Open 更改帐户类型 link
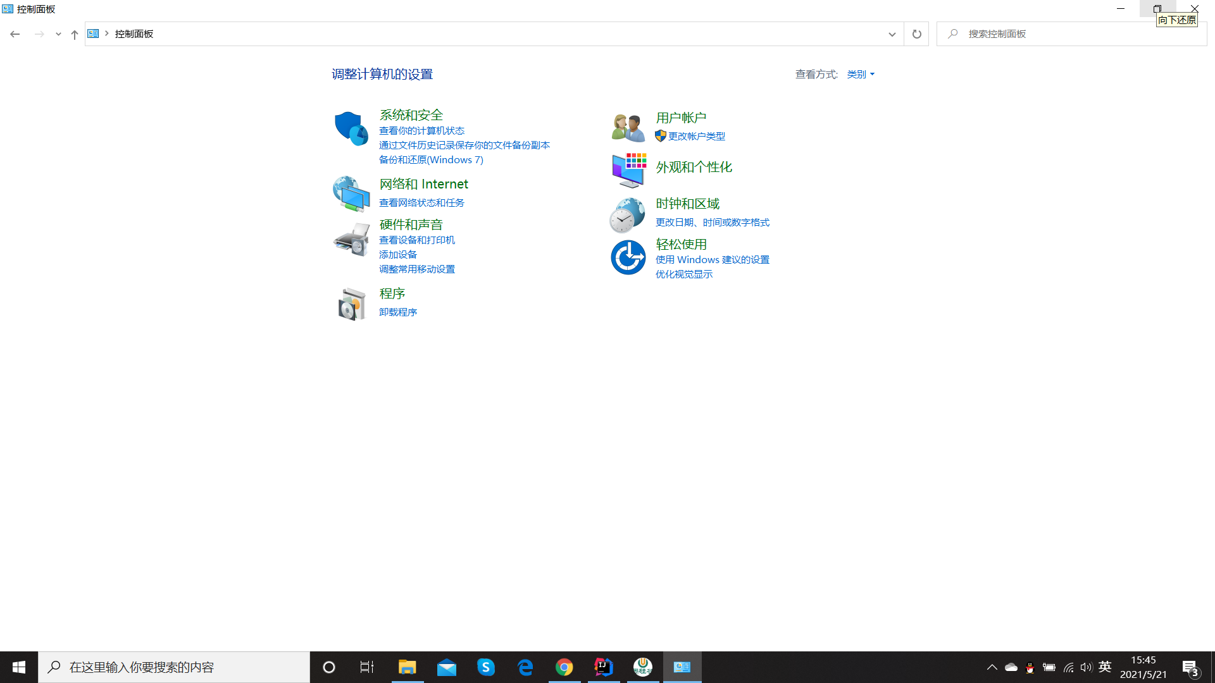 coord(696,135)
